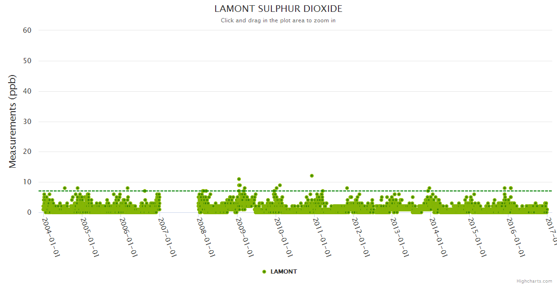Screen dimensions: 557x285
Task: Select the 8 ppb data point near 2011-11
Action: (x=347, y=188)
